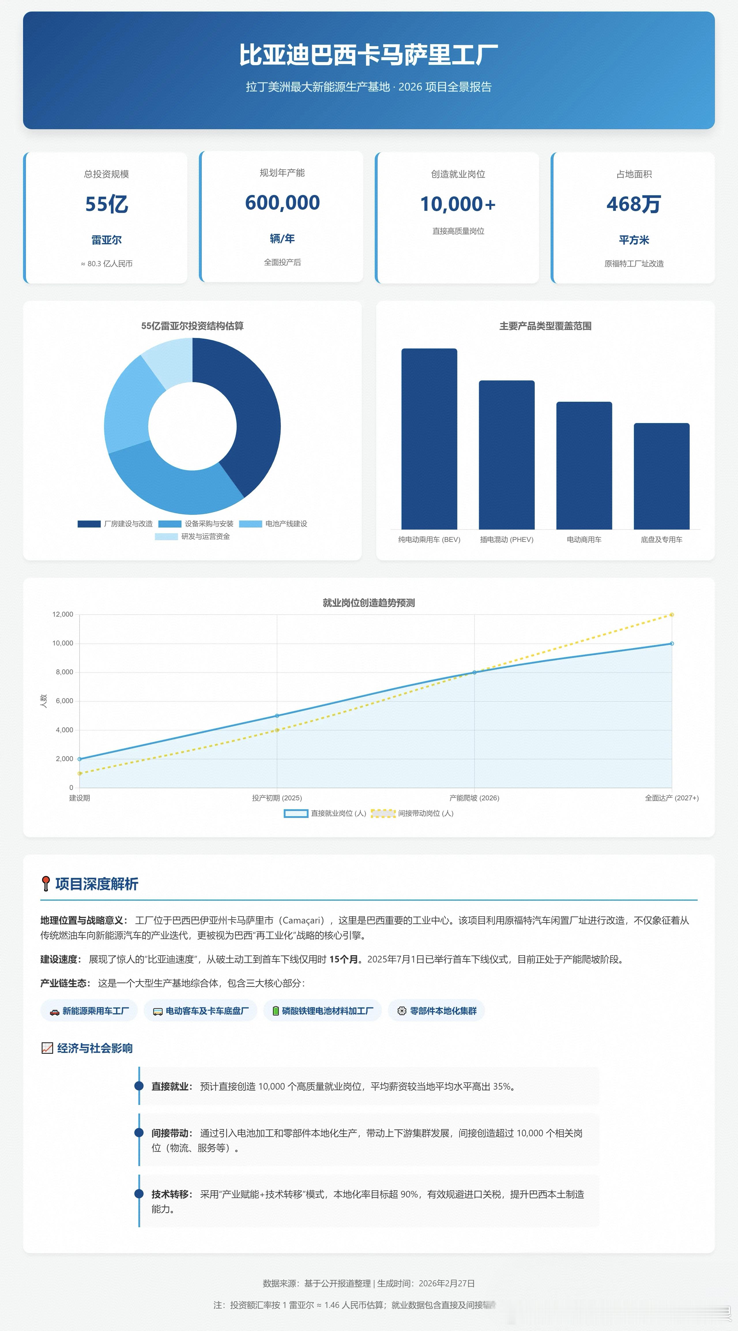Click the car icon in 新能源乘用车工厂 tag
Image resolution: width=738 pixels, height=1331 pixels.
pos(54,1012)
